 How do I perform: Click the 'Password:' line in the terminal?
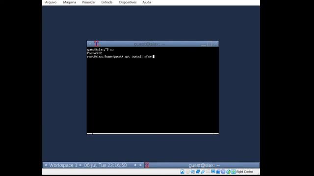coord(95,53)
